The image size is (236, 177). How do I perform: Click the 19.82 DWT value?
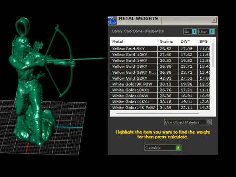[186, 60]
